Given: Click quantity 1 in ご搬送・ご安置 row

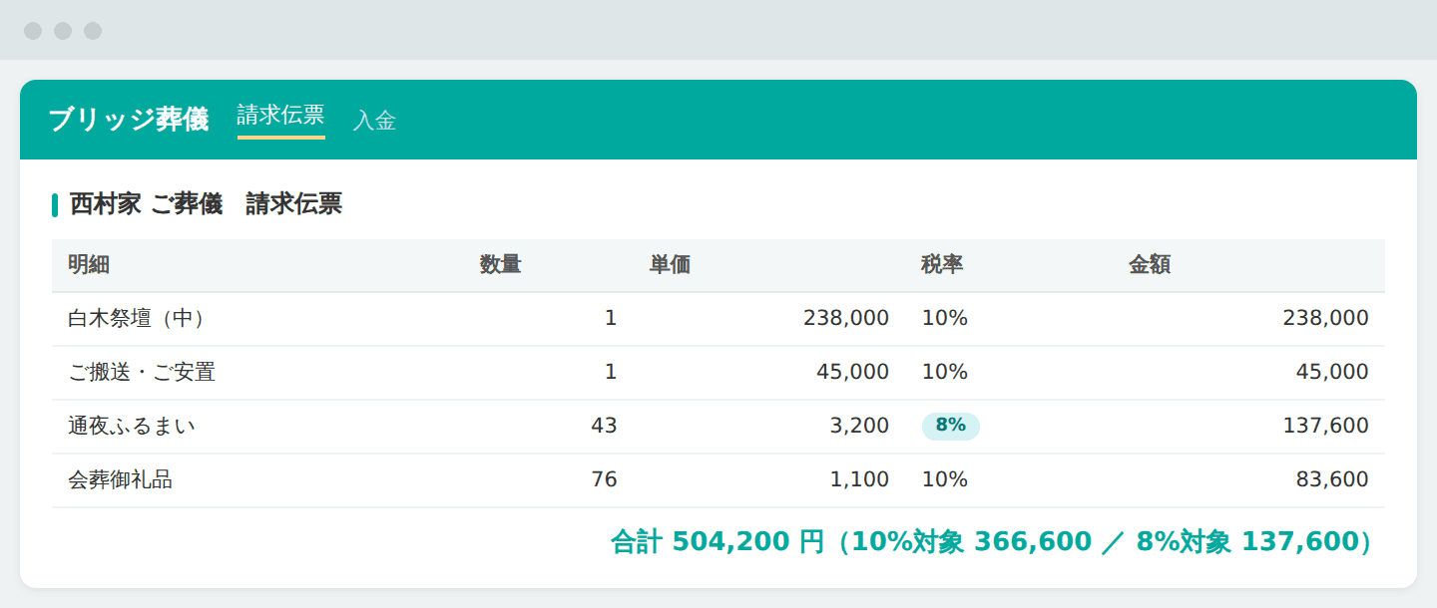Looking at the screenshot, I should click(x=611, y=373).
